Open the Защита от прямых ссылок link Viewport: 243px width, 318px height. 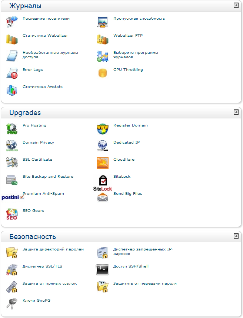pyautogui.click(x=50, y=283)
